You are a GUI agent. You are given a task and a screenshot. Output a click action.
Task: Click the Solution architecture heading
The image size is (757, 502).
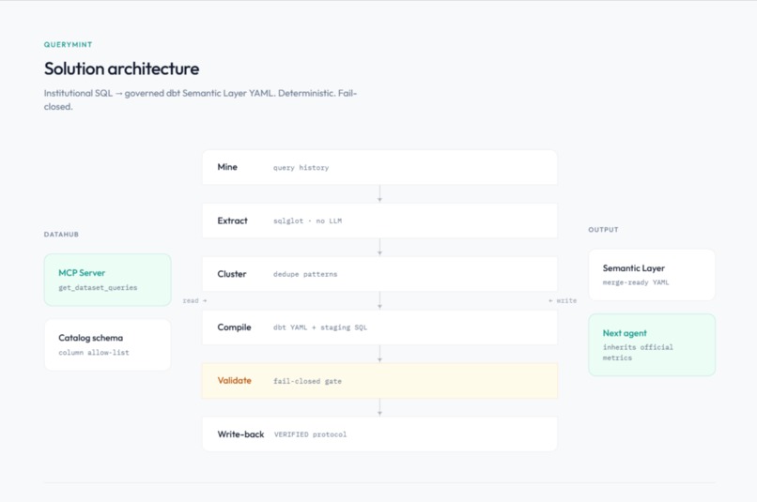[122, 68]
